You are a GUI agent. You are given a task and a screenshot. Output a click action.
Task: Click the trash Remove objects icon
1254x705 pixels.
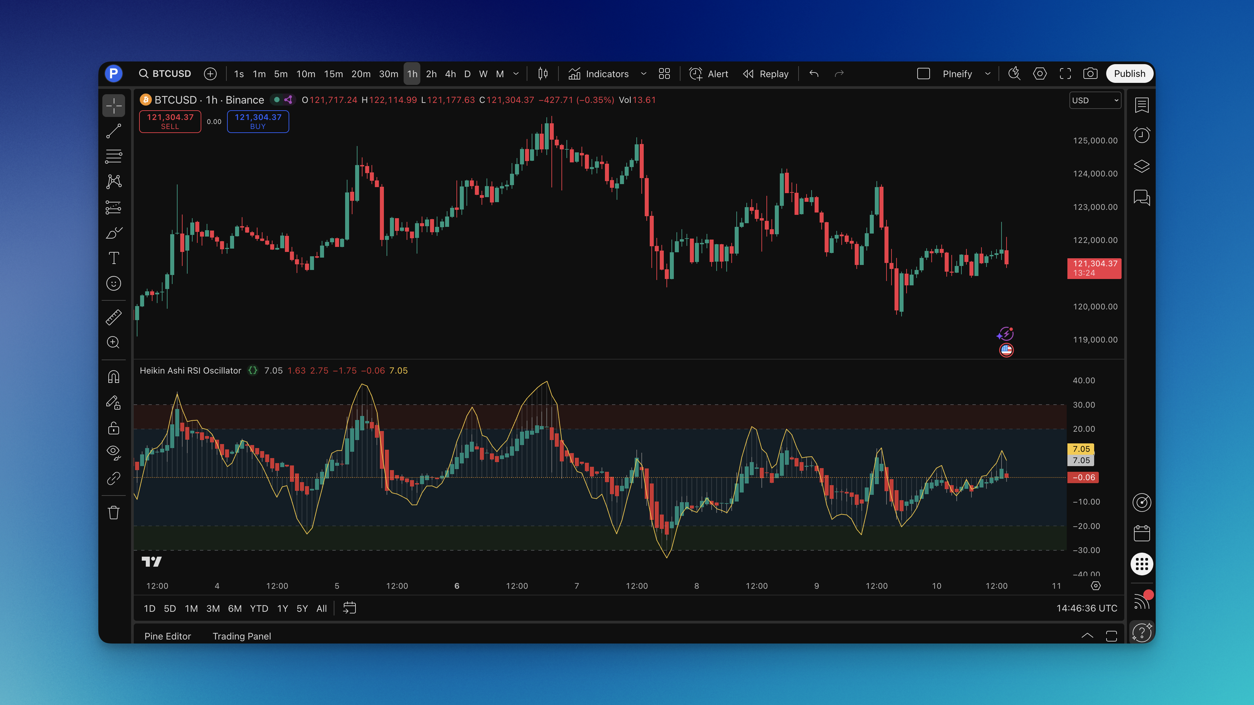click(113, 512)
